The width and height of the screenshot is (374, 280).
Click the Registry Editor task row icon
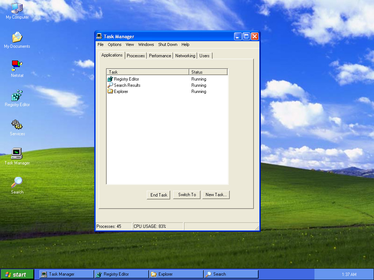(110, 79)
